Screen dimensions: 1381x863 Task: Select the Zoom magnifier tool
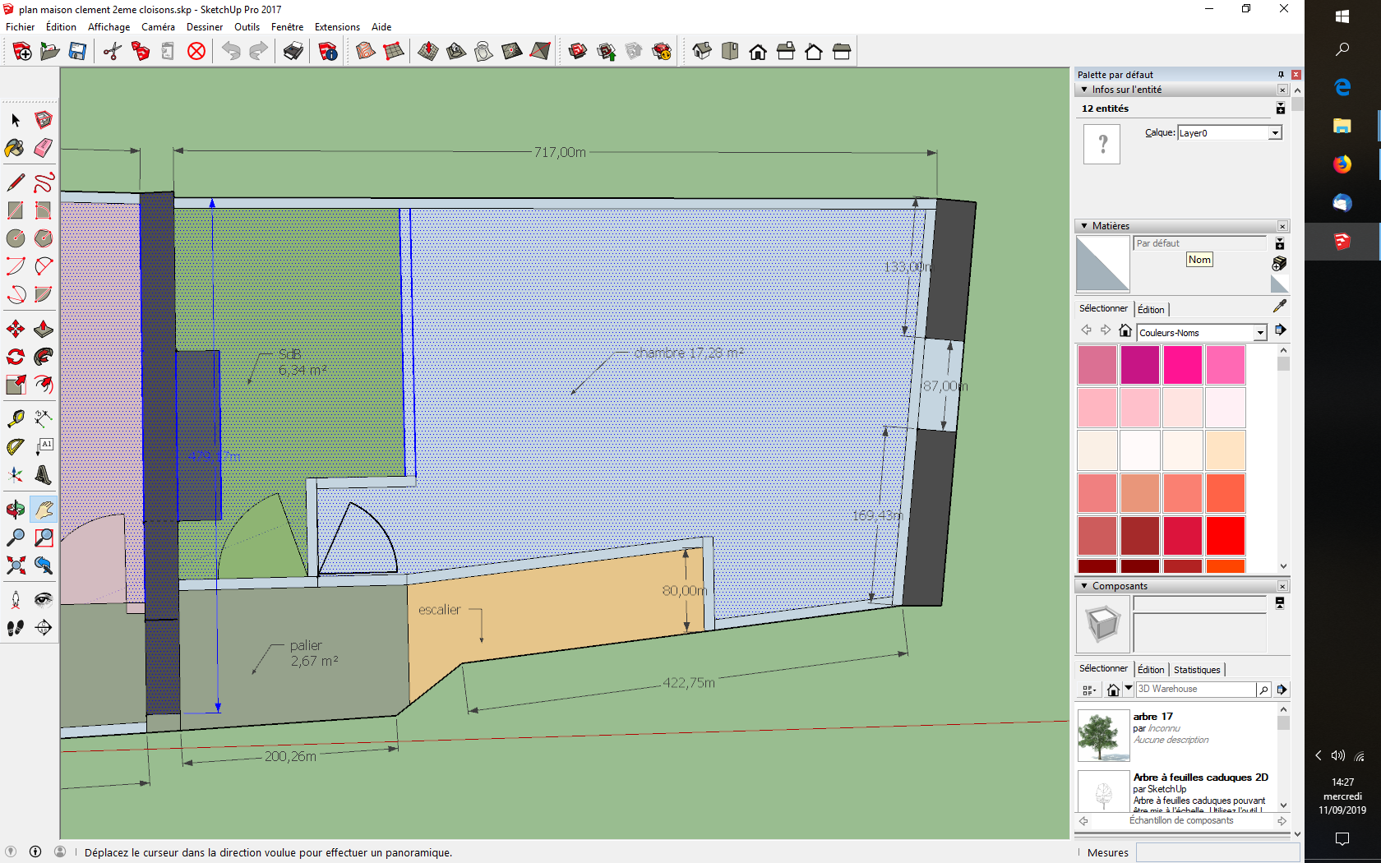16,538
